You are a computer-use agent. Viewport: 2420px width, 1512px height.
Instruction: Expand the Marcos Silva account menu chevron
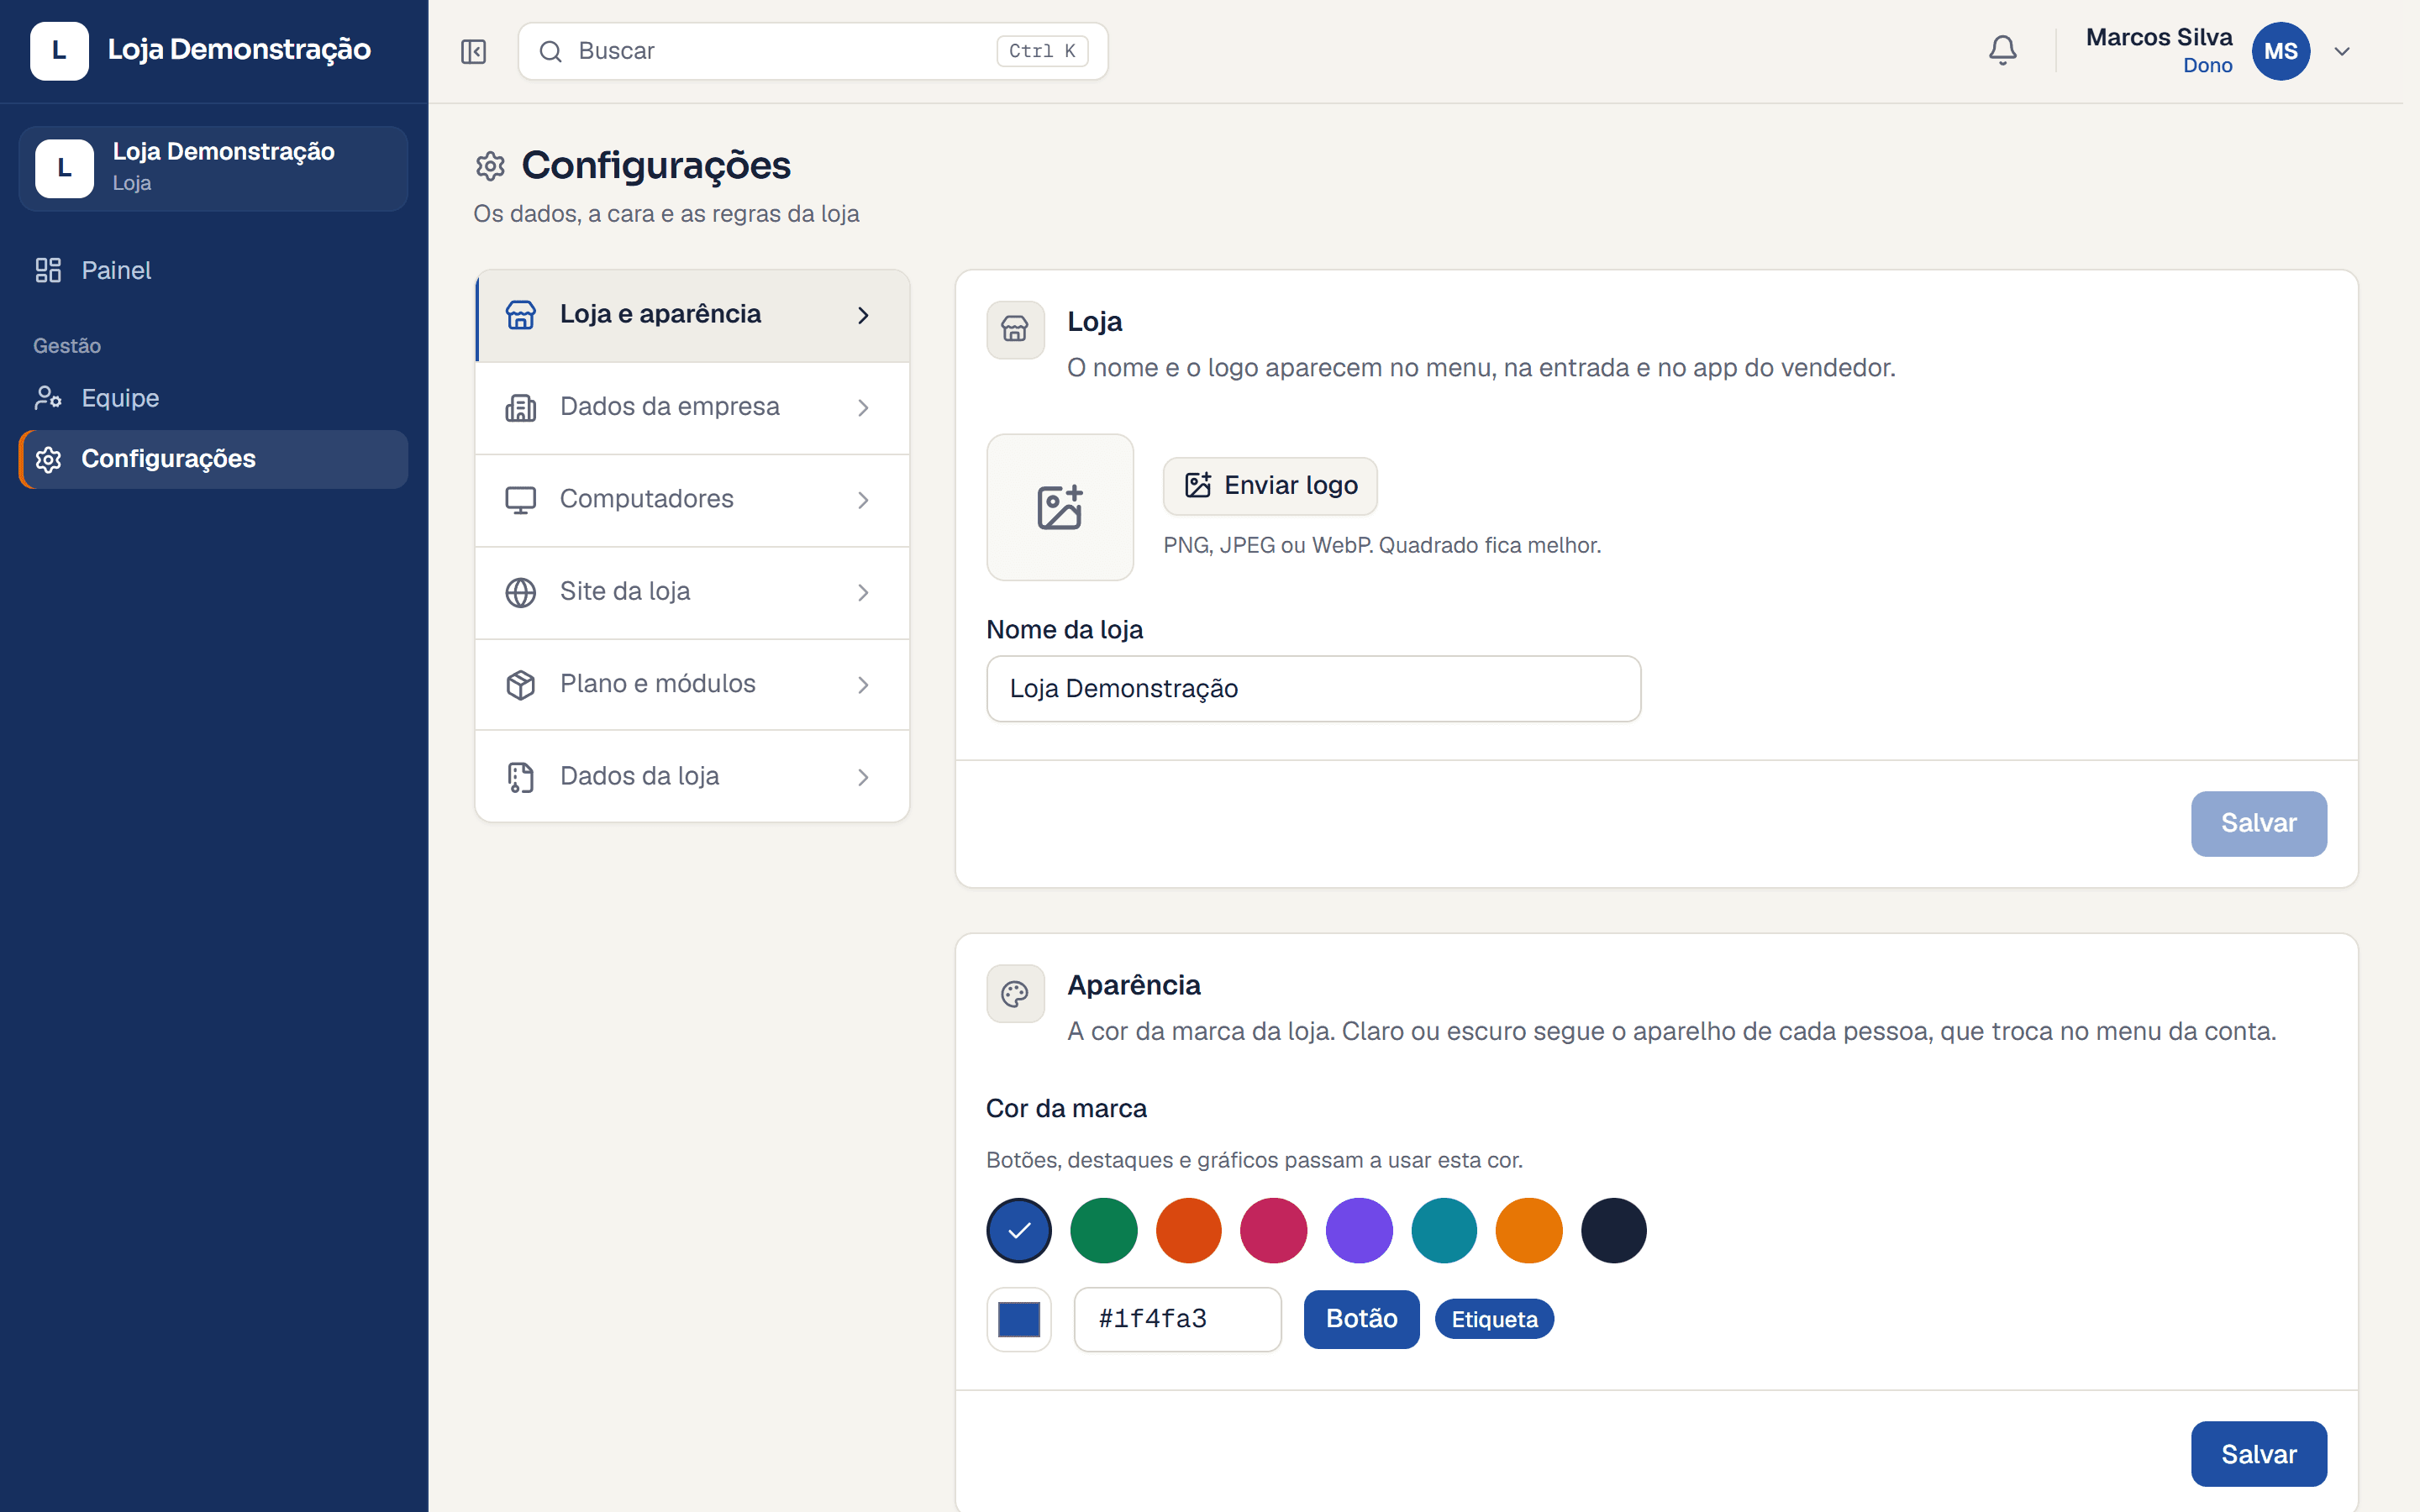tap(2342, 51)
